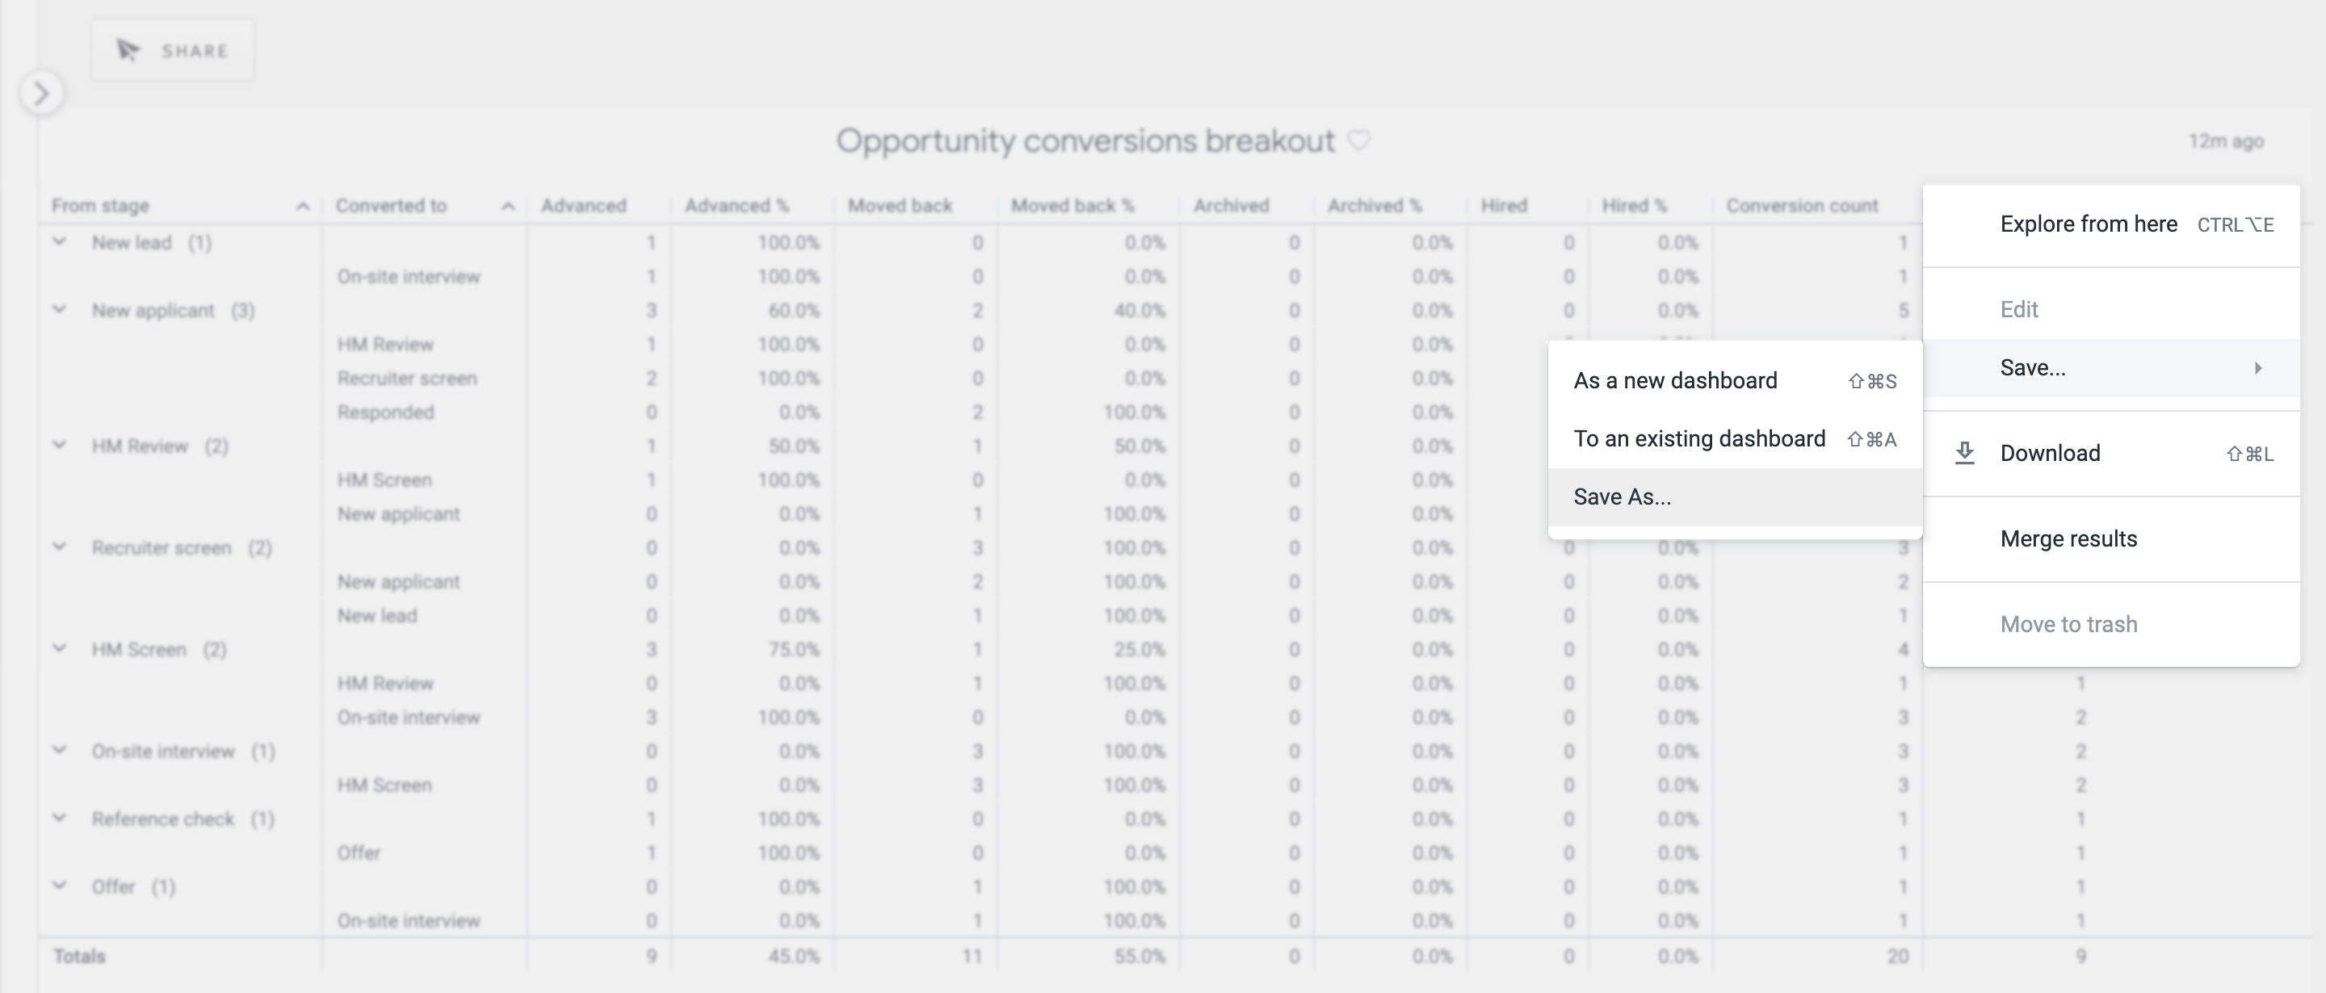This screenshot has height=993, width=2326.
Task: Click the cursor icon on the Share button
Action: coord(128,50)
